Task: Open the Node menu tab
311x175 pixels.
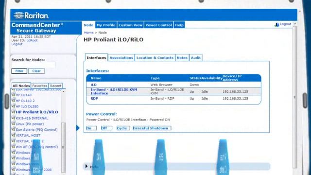Action: point(88,25)
